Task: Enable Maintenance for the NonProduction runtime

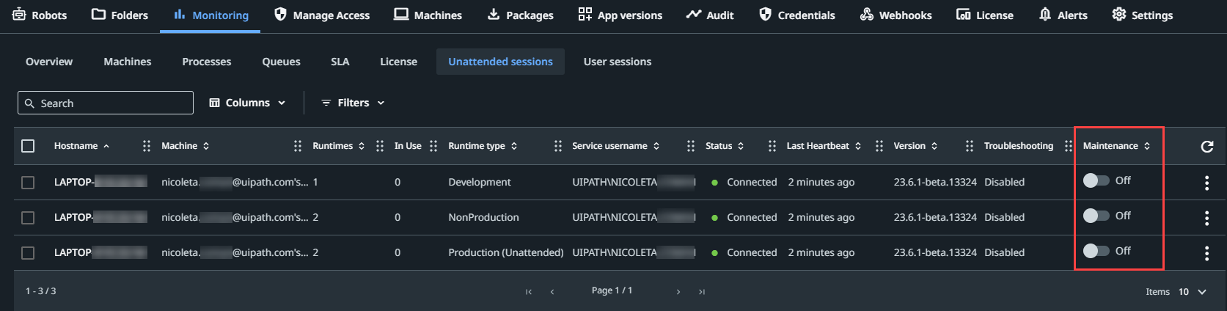Action: [x=1096, y=216]
